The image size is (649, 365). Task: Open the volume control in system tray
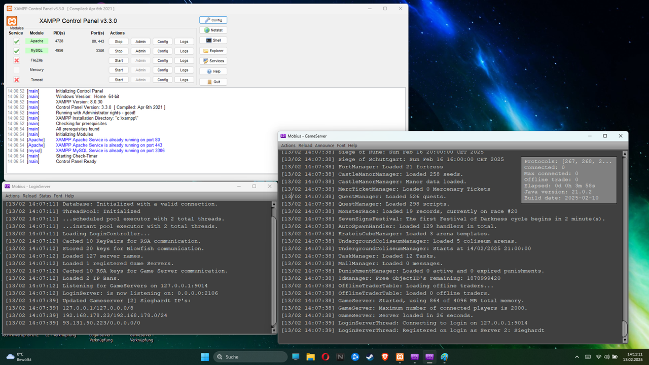pyautogui.click(x=606, y=356)
